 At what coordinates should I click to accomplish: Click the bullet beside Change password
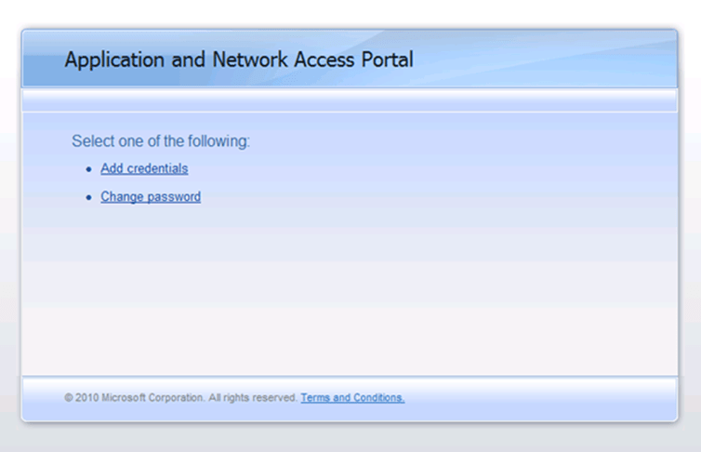[x=88, y=198]
